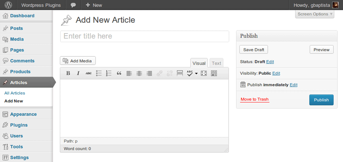Apply blockquote formatting
This screenshot has width=343, height=162.
pyautogui.click(x=119, y=73)
